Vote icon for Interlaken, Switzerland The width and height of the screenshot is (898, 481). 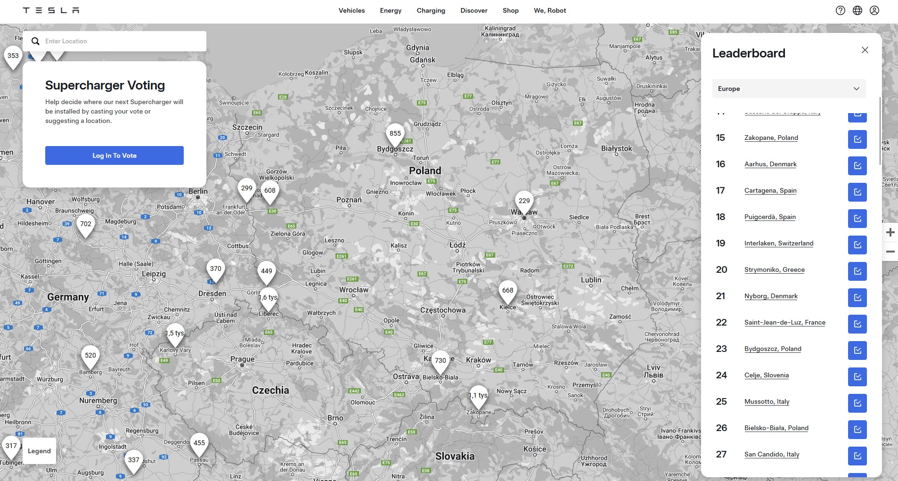click(x=857, y=245)
